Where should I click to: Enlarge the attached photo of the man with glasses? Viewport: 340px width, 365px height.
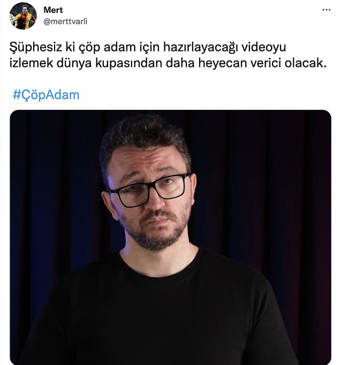tap(170, 237)
